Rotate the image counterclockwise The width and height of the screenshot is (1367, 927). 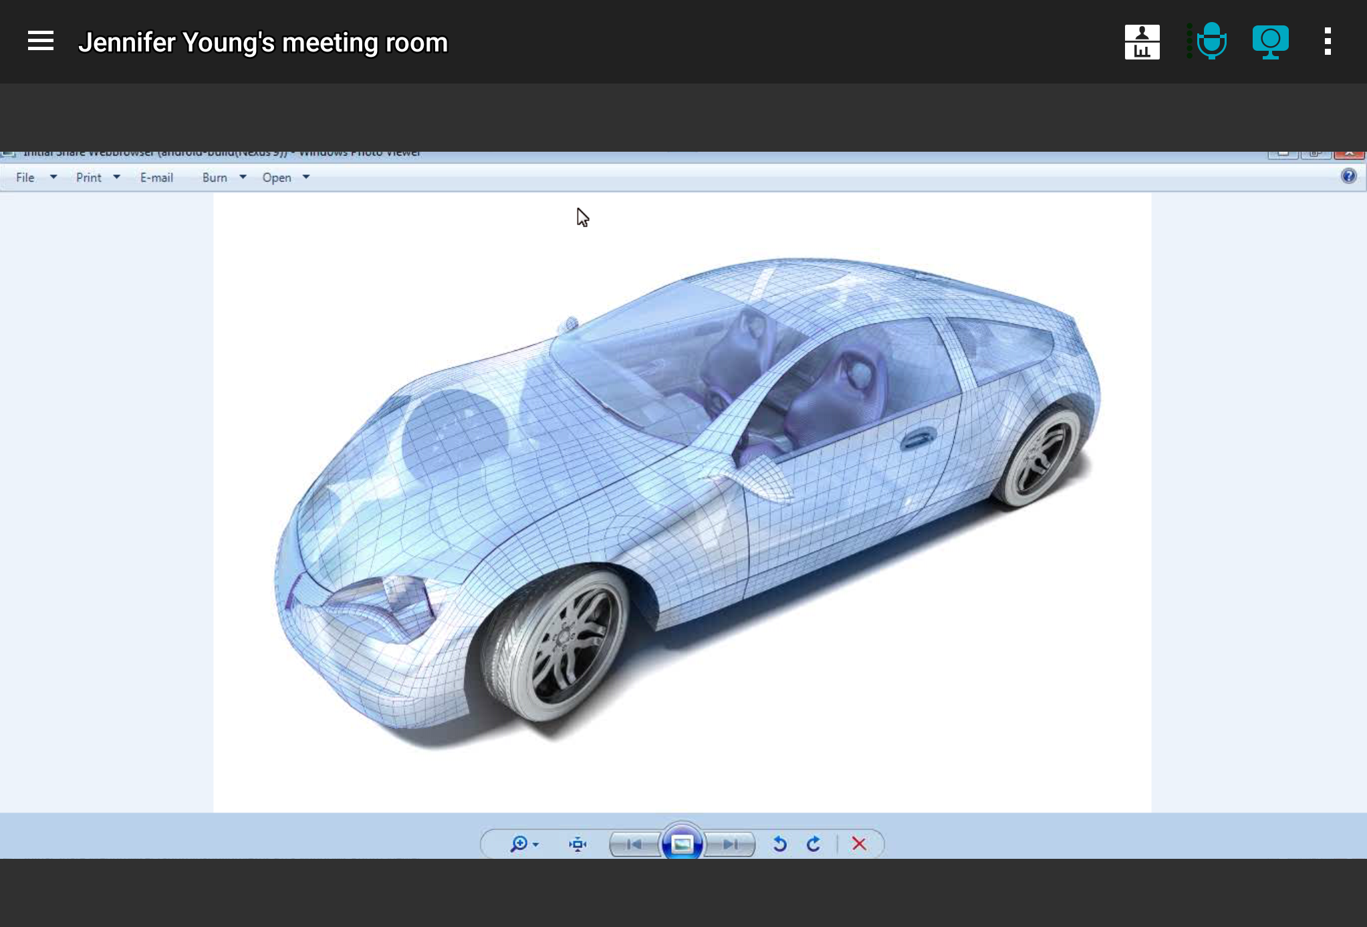[779, 844]
